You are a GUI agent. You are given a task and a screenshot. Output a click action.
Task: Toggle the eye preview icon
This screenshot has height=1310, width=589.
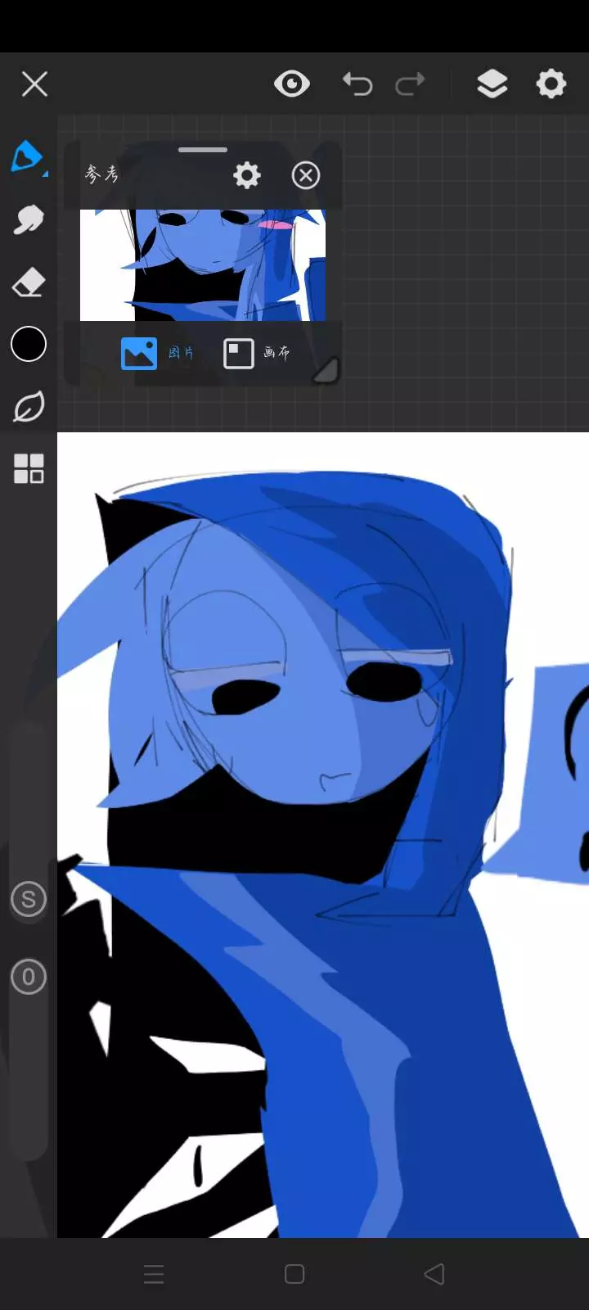click(x=292, y=84)
